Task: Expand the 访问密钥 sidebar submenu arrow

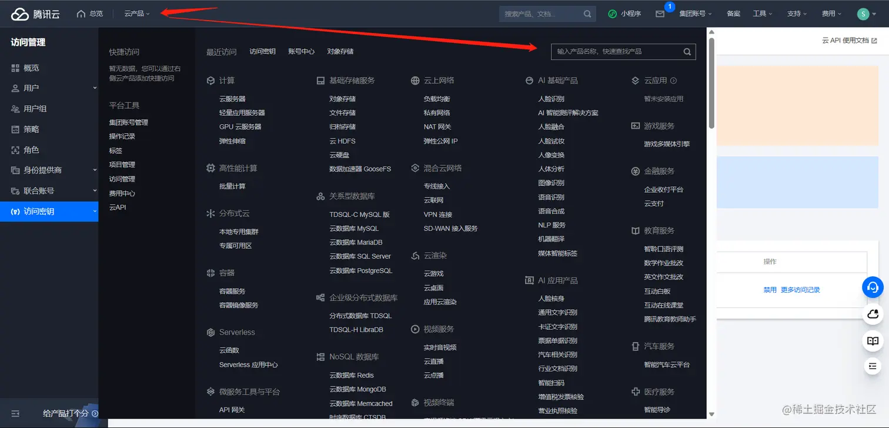Action: (x=95, y=212)
